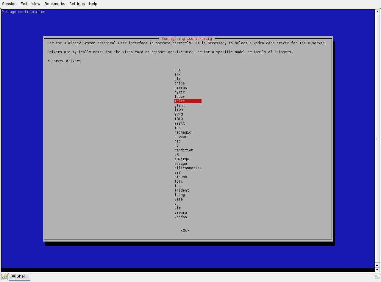The height and width of the screenshot is (282, 381).
Task: Click the new session icon beside the Shell tab
Action: coord(4,277)
